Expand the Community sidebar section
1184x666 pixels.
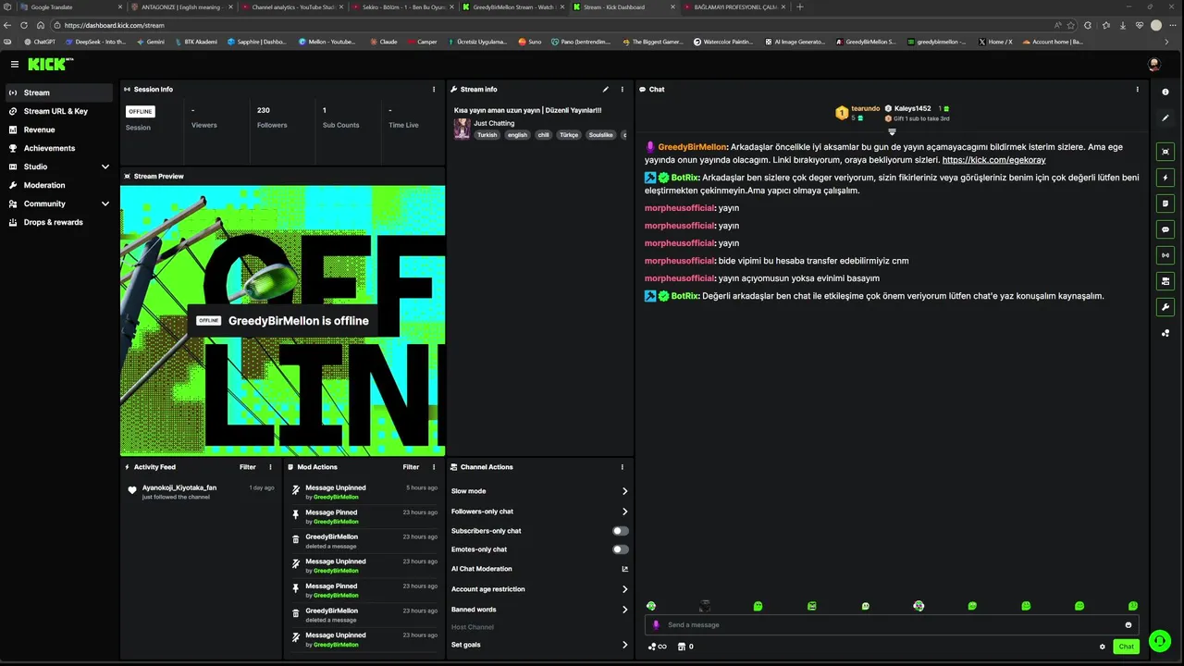pyautogui.click(x=105, y=203)
